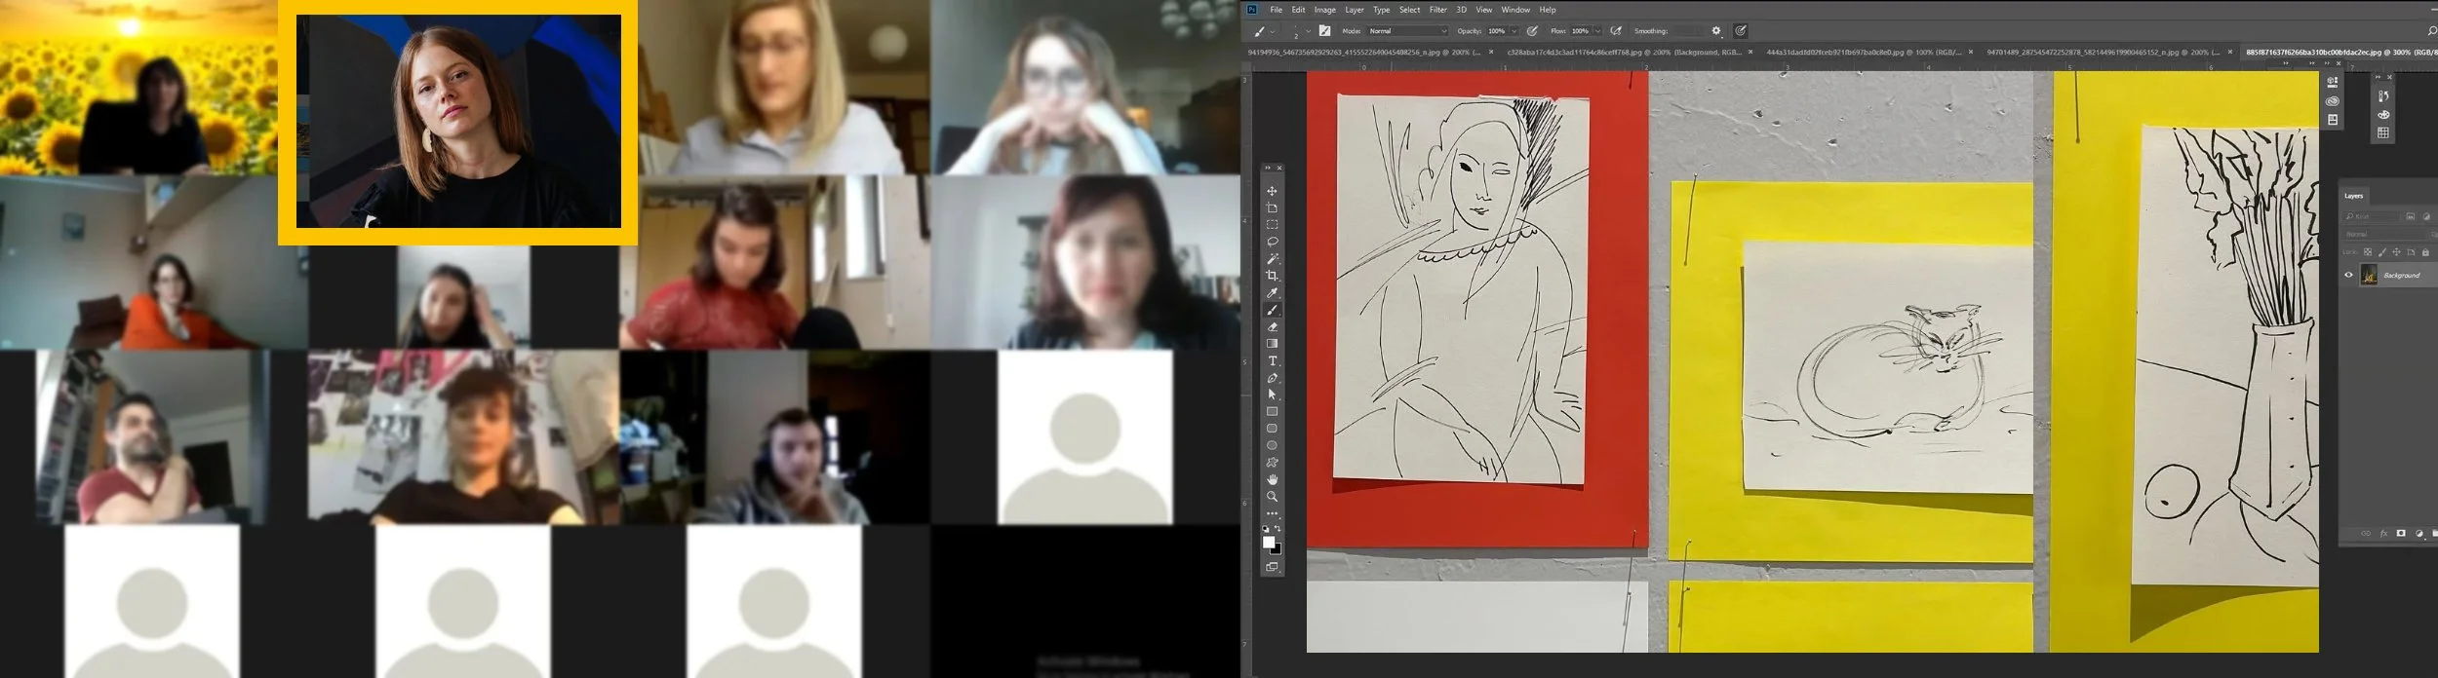Select the Rounded Rectangle tool
Screen dimensions: 2438x678
pos(1272,429)
